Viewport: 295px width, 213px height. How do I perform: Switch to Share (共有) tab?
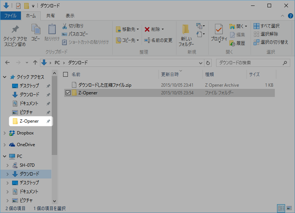pos(50,16)
